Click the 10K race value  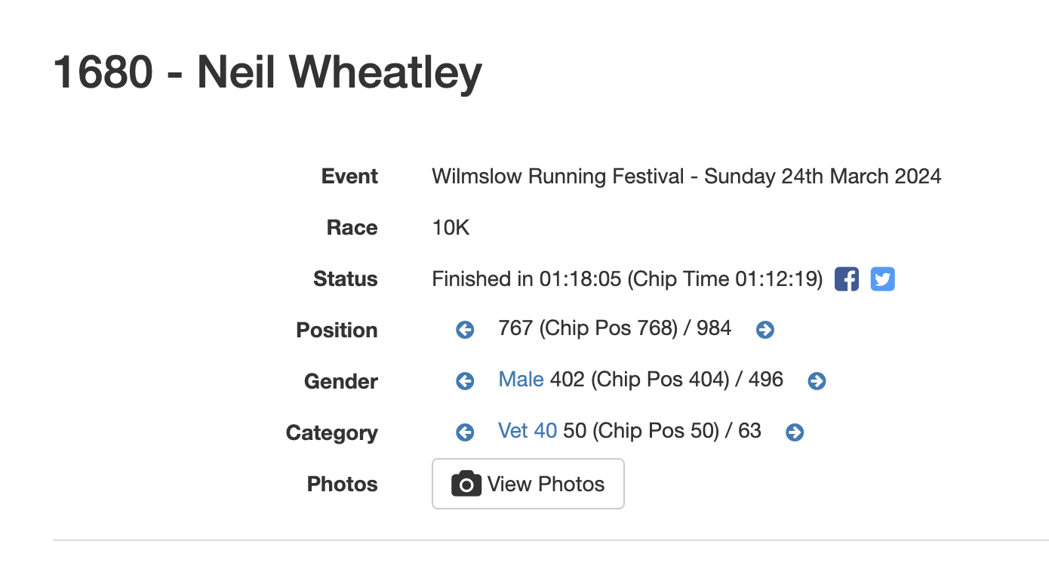[x=451, y=228]
